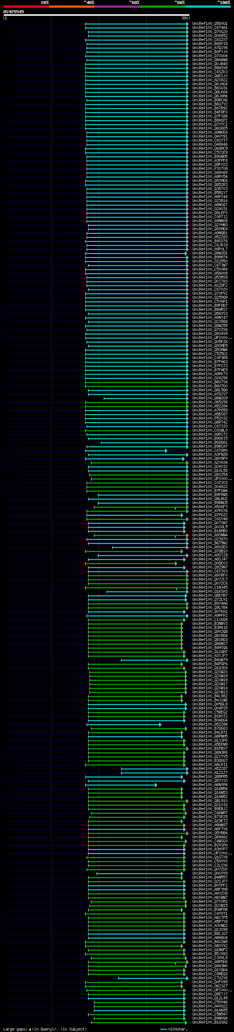Select the UniRef100_B1GSA2 label
This screenshot has width=234, height=1032.
click(x=210, y=1022)
